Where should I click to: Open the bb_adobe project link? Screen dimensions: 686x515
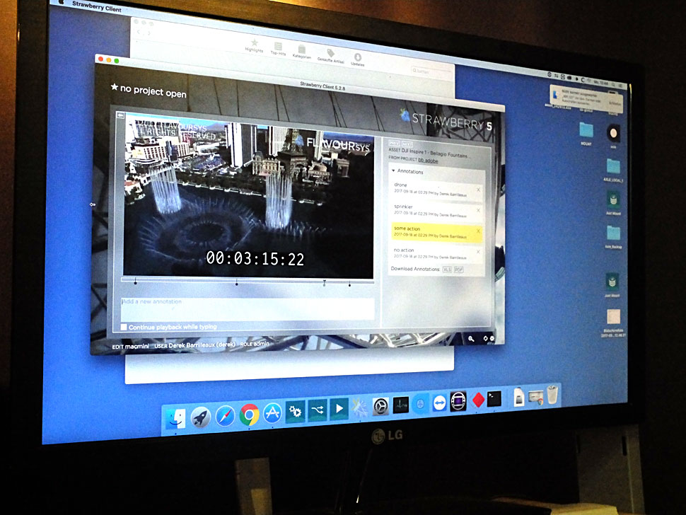(428, 161)
